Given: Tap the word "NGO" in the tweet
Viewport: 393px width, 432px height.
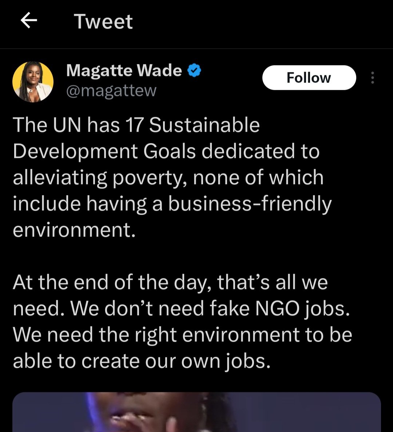Looking at the screenshot, I should pos(278,309).
